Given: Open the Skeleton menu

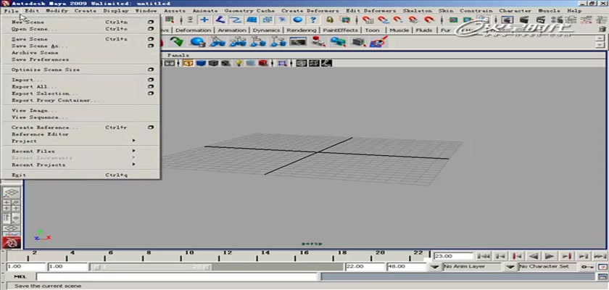Looking at the screenshot, I should click(x=418, y=11).
